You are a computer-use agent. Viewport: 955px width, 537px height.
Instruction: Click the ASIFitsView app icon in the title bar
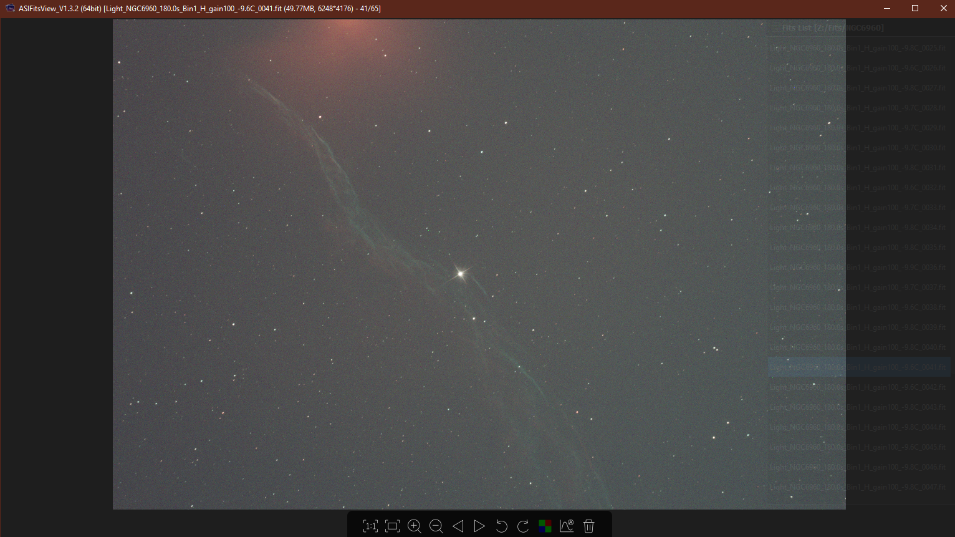(10, 9)
